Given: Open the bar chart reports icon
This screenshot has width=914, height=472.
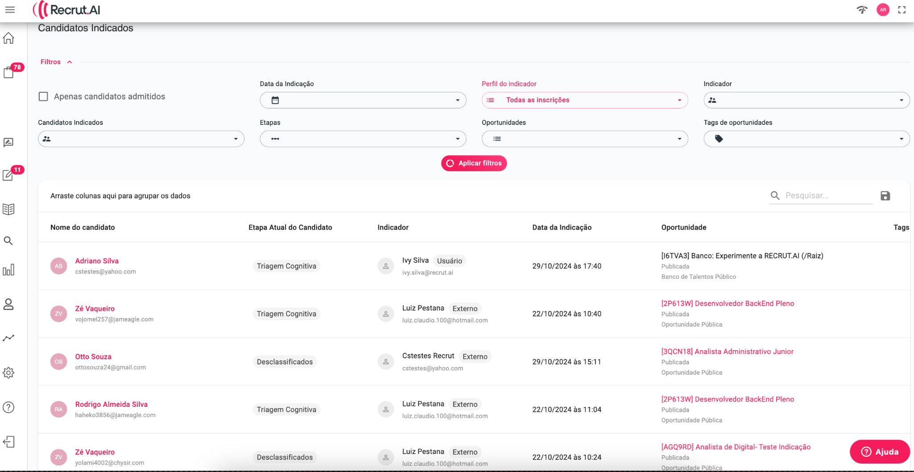Looking at the screenshot, I should coord(8,270).
